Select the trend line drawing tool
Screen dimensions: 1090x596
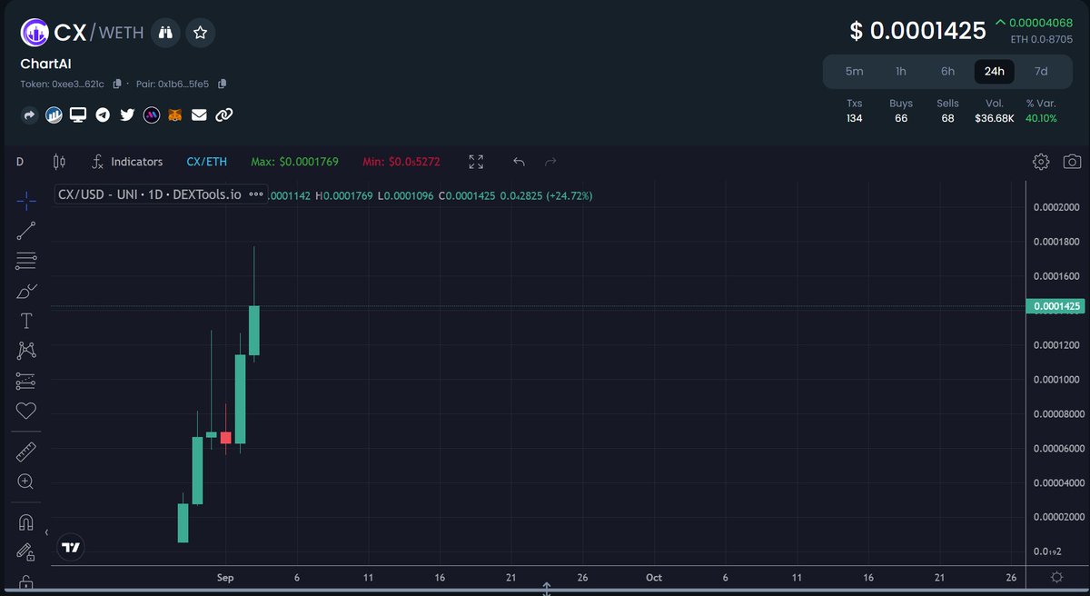pos(26,230)
